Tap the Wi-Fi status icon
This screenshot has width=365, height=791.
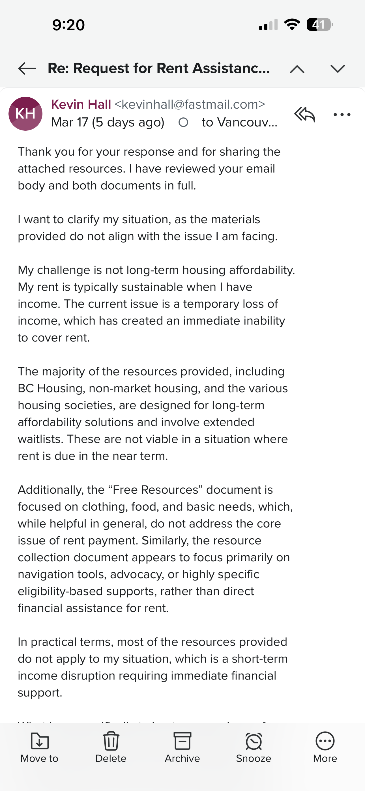click(292, 25)
